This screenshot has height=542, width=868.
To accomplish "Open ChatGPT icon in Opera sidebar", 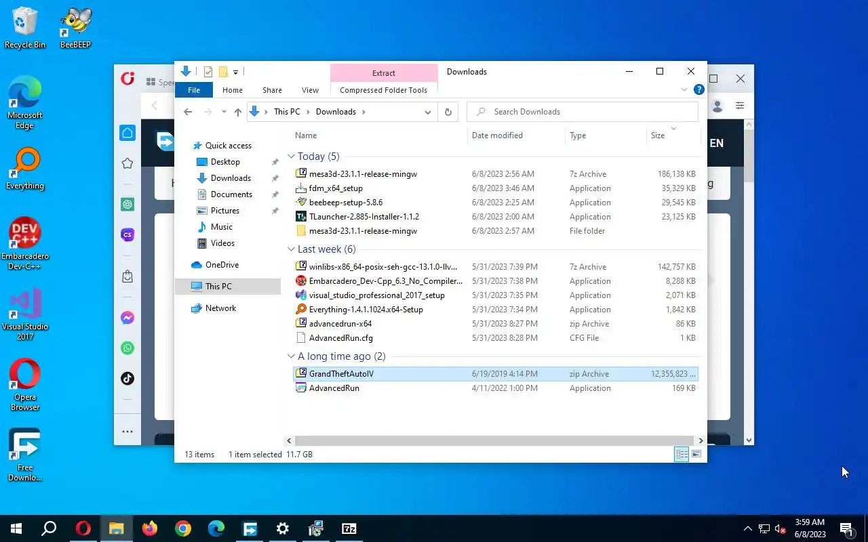I will 127,204.
